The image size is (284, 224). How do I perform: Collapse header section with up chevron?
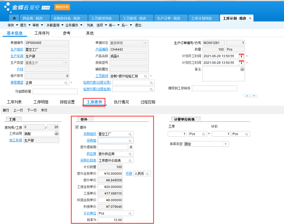247,96
